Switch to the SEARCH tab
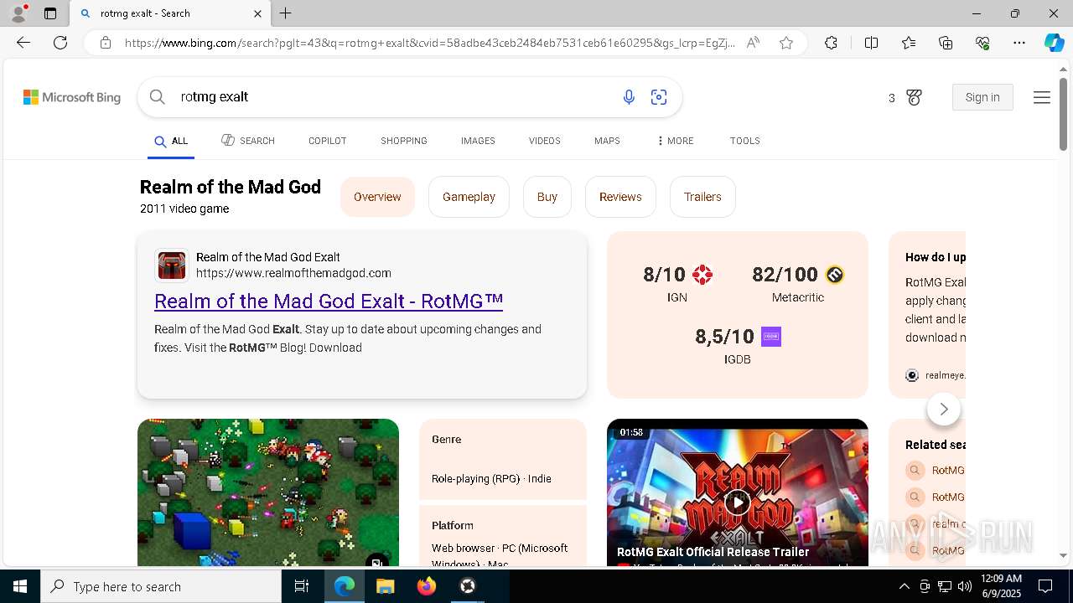1073x603 pixels. point(248,141)
